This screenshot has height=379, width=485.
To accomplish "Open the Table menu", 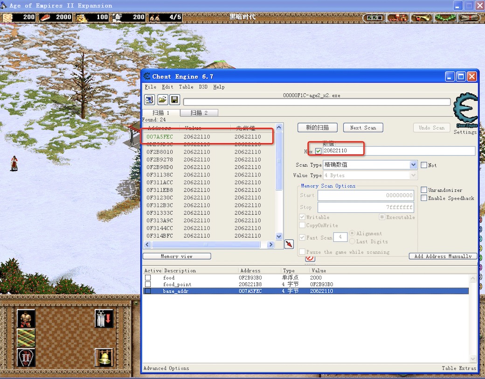I will click(x=186, y=87).
